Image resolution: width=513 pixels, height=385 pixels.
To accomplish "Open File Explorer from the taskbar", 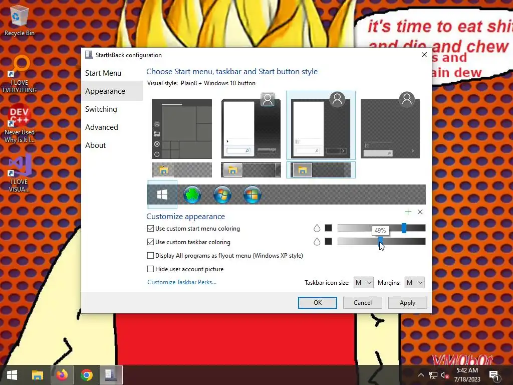I will (37, 375).
